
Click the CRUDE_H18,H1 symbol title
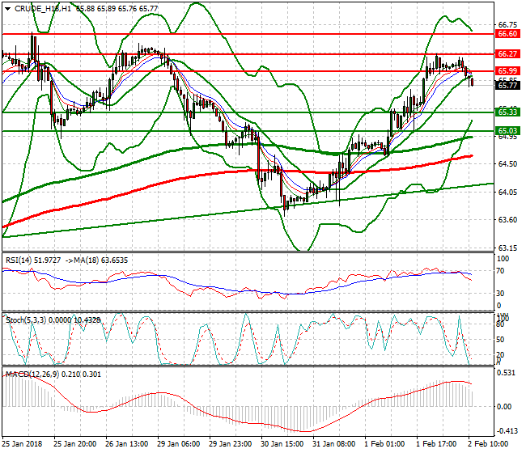click(x=43, y=9)
